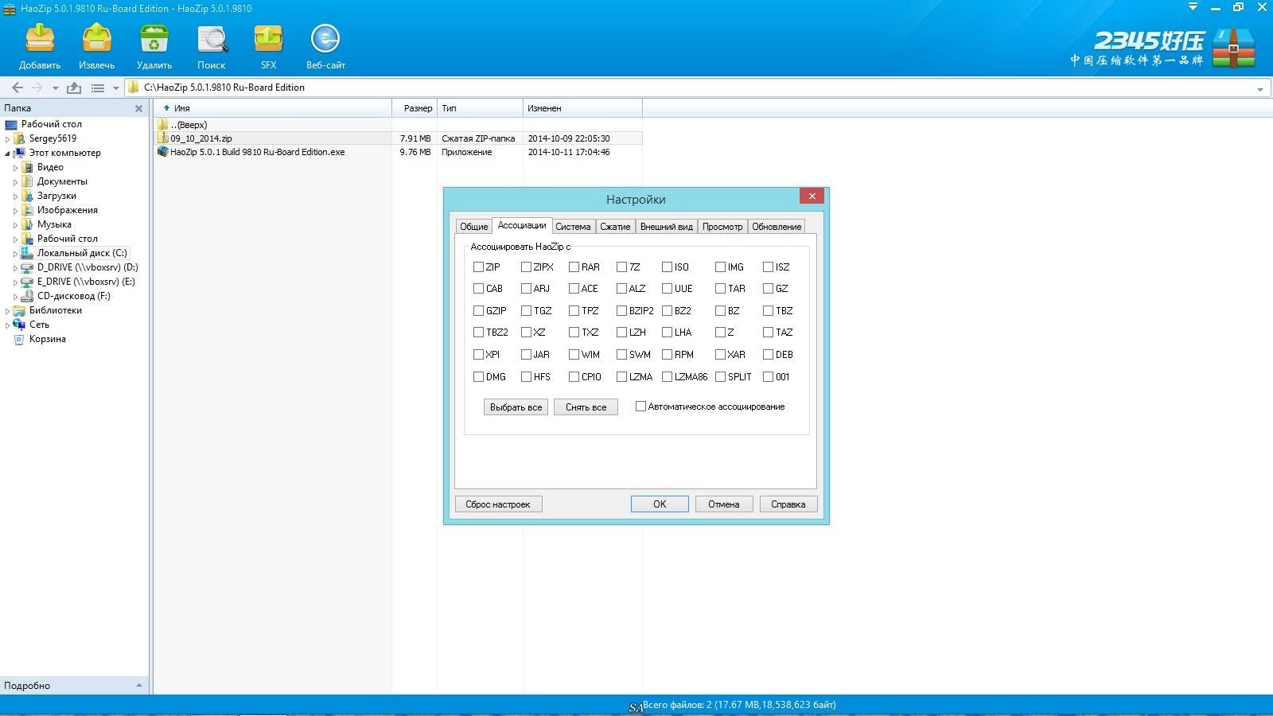Toggle the CAB association checkbox
The height and width of the screenshot is (716, 1273).
(x=478, y=289)
